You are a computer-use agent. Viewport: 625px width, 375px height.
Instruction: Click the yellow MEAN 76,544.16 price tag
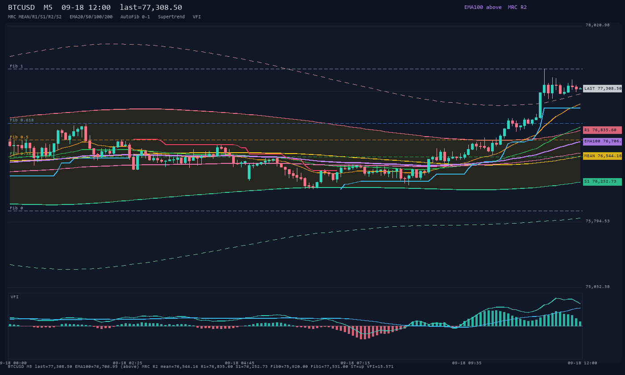pyautogui.click(x=602, y=156)
